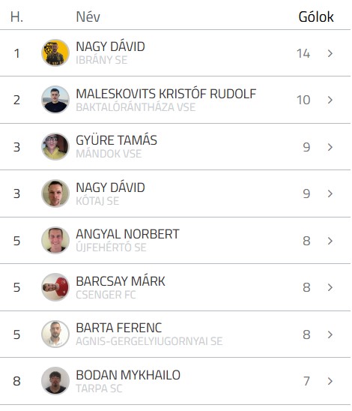Open chevron in Bodan Mykhailo row

(x=330, y=381)
